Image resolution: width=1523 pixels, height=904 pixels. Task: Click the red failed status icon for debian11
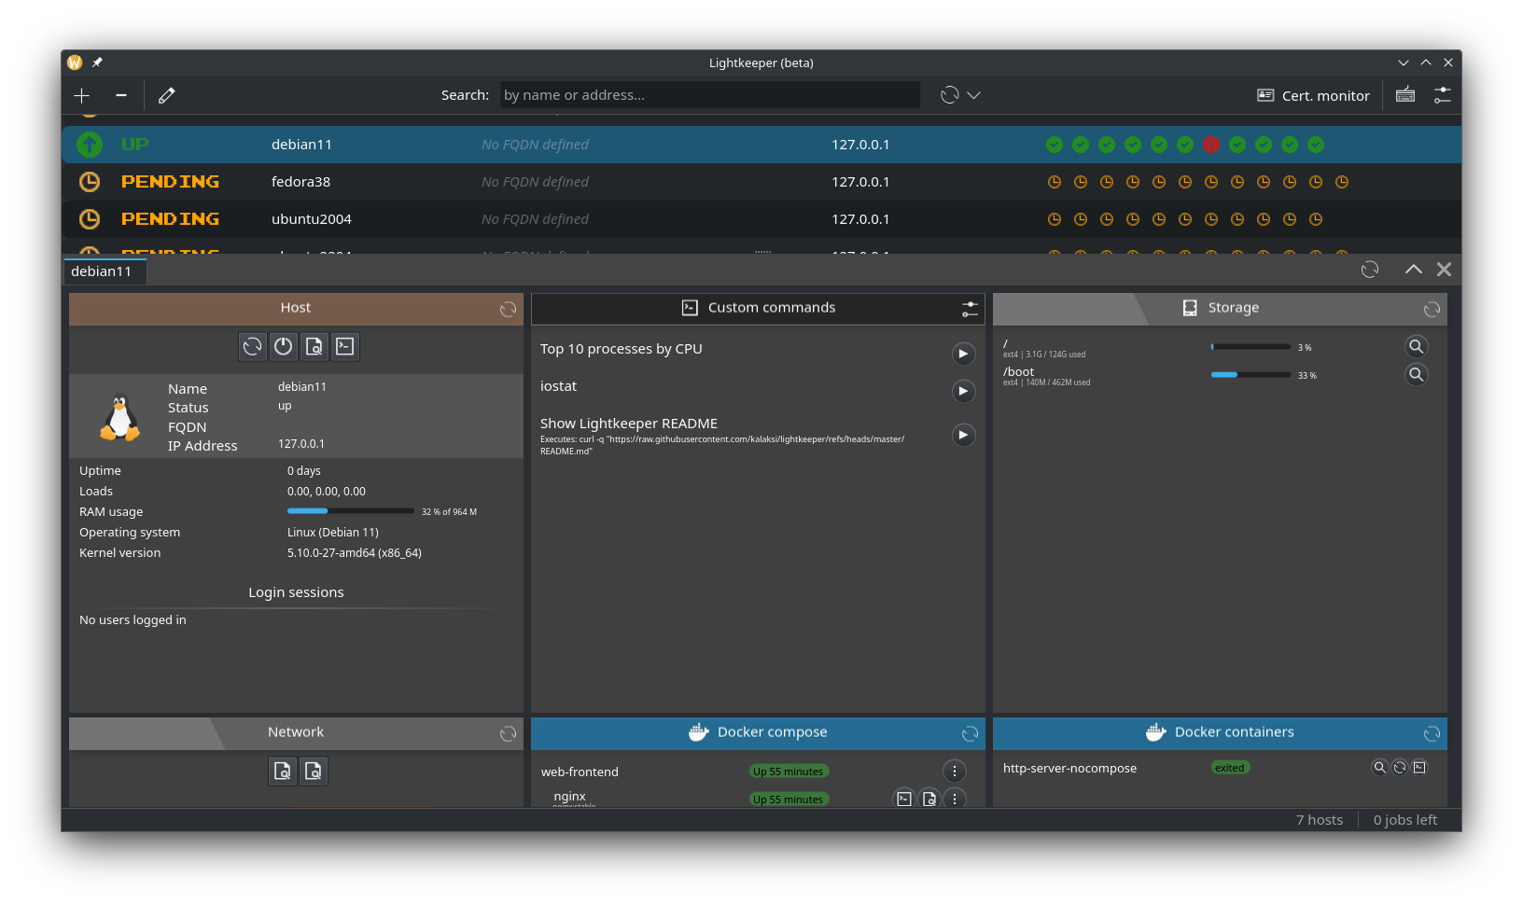(x=1211, y=145)
